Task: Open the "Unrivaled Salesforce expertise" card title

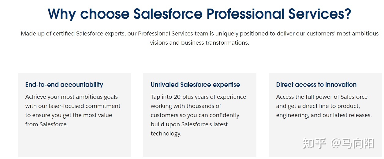Action: click(195, 85)
